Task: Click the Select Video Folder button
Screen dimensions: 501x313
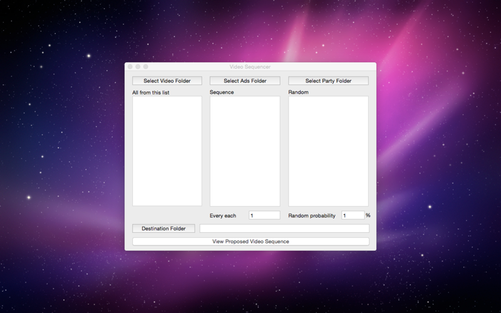Action: [167, 81]
